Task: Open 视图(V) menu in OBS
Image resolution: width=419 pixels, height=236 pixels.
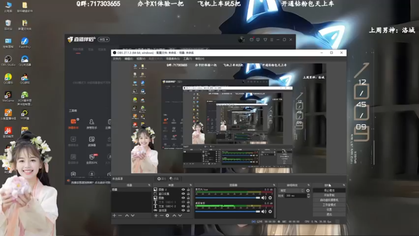Action: point(141,59)
